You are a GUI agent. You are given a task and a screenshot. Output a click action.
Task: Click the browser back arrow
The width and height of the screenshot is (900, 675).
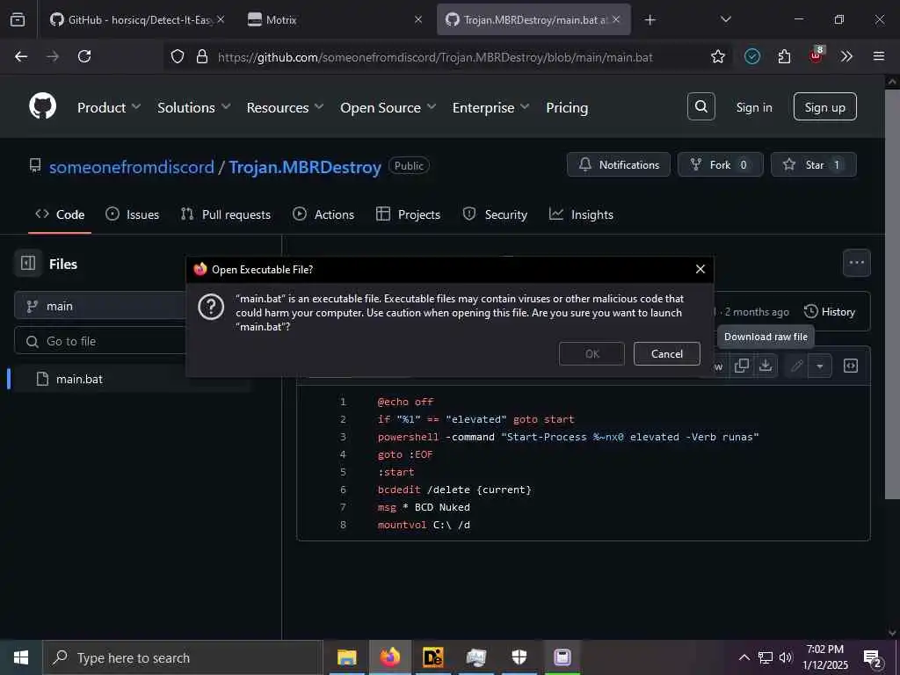click(21, 56)
